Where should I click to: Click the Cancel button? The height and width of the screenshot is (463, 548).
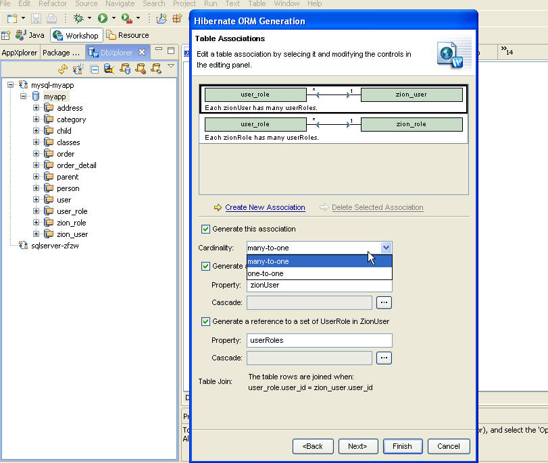tap(449, 446)
